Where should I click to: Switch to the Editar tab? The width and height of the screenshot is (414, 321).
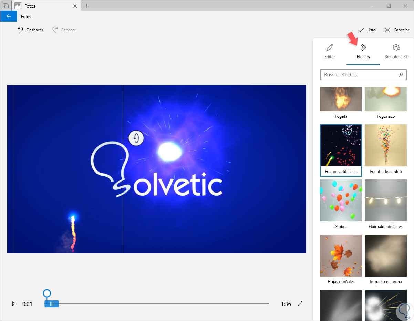tap(330, 52)
